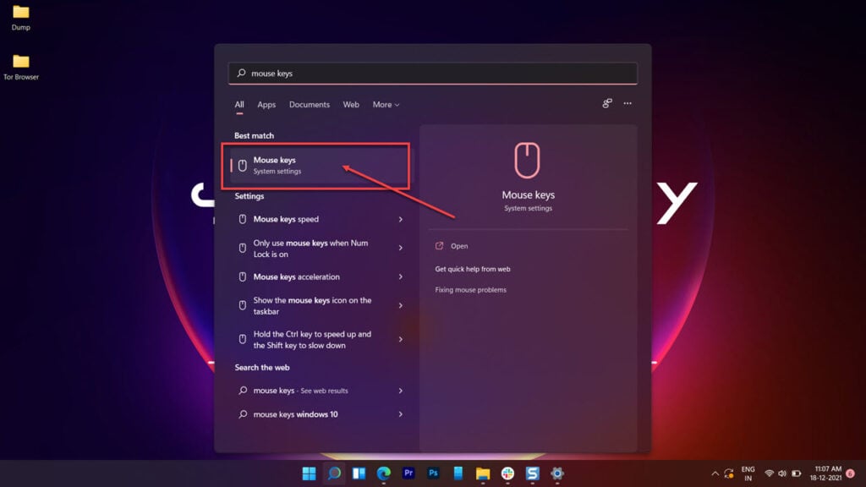The height and width of the screenshot is (487, 866).
Task: Click the taskbar Search icon
Action: click(334, 473)
